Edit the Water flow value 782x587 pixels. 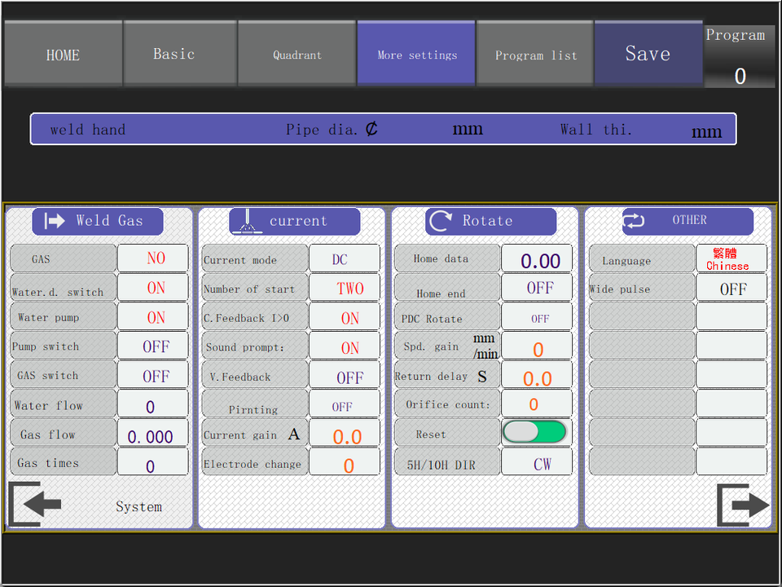tap(153, 405)
